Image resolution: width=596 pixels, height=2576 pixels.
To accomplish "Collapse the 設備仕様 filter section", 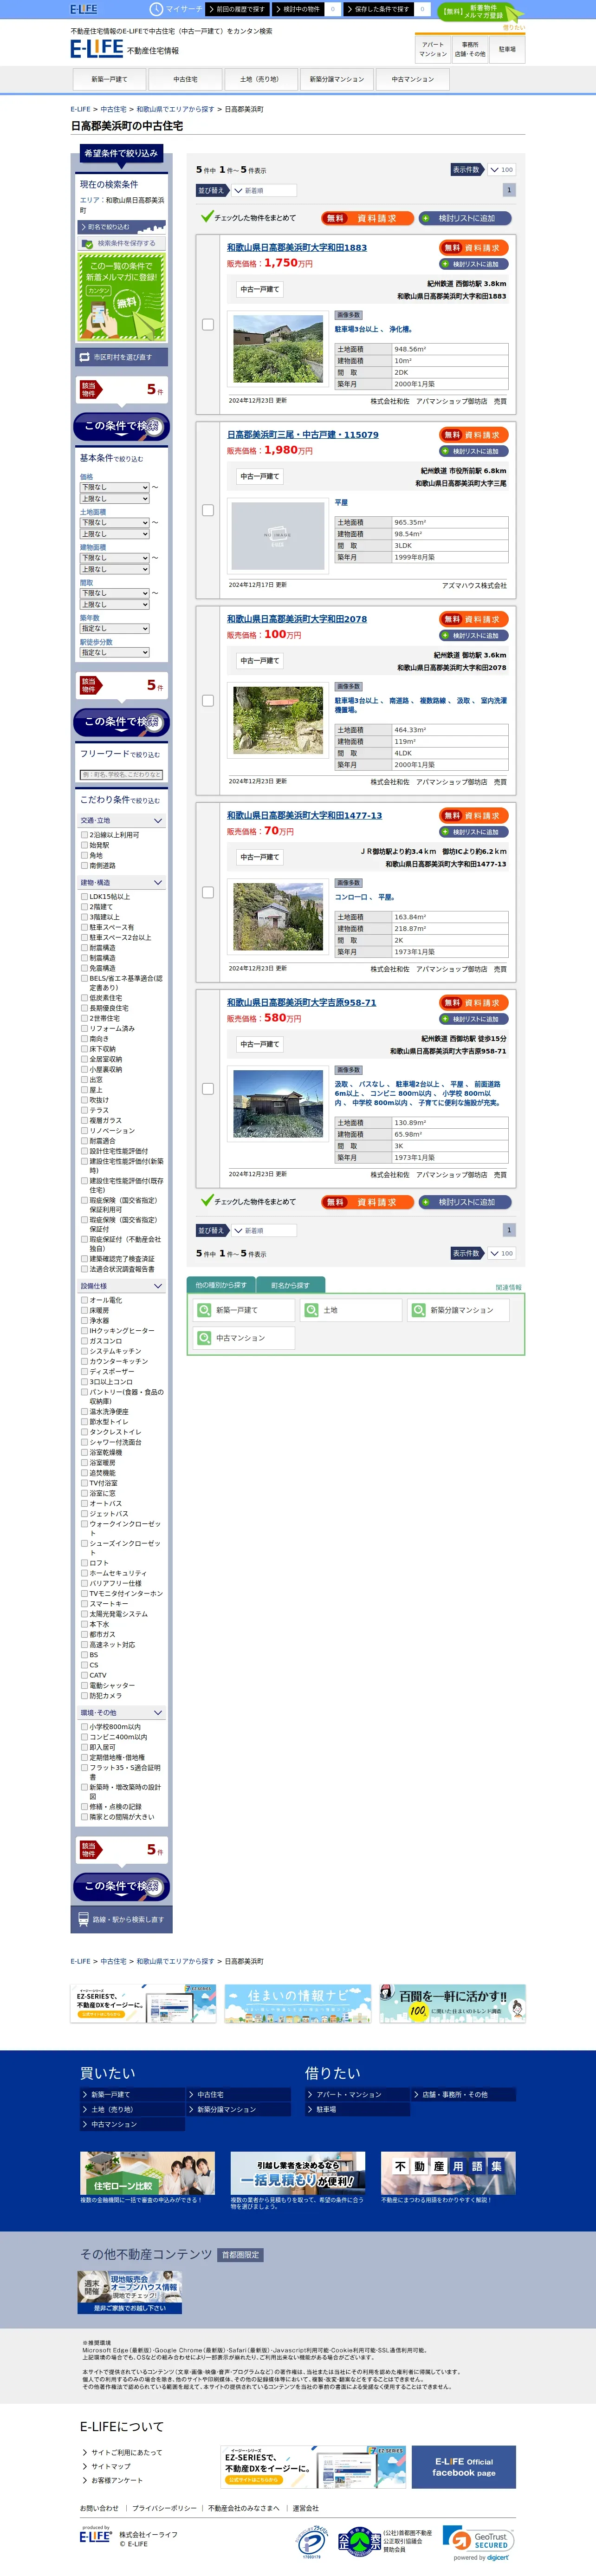I will (122, 1286).
